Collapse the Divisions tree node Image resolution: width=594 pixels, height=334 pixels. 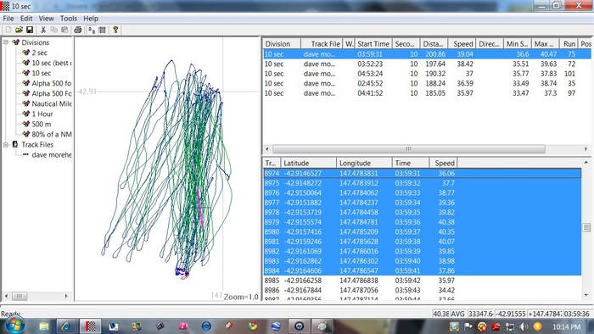click(6, 42)
